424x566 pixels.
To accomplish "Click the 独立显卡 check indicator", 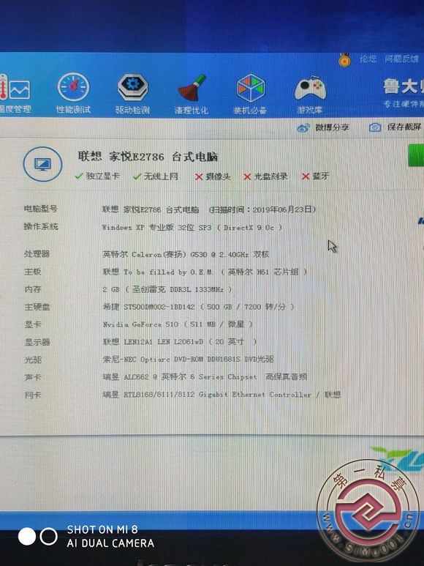I will point(97,176).
